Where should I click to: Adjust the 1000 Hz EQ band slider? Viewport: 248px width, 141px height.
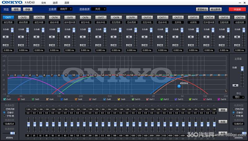[x=134, y=124]
